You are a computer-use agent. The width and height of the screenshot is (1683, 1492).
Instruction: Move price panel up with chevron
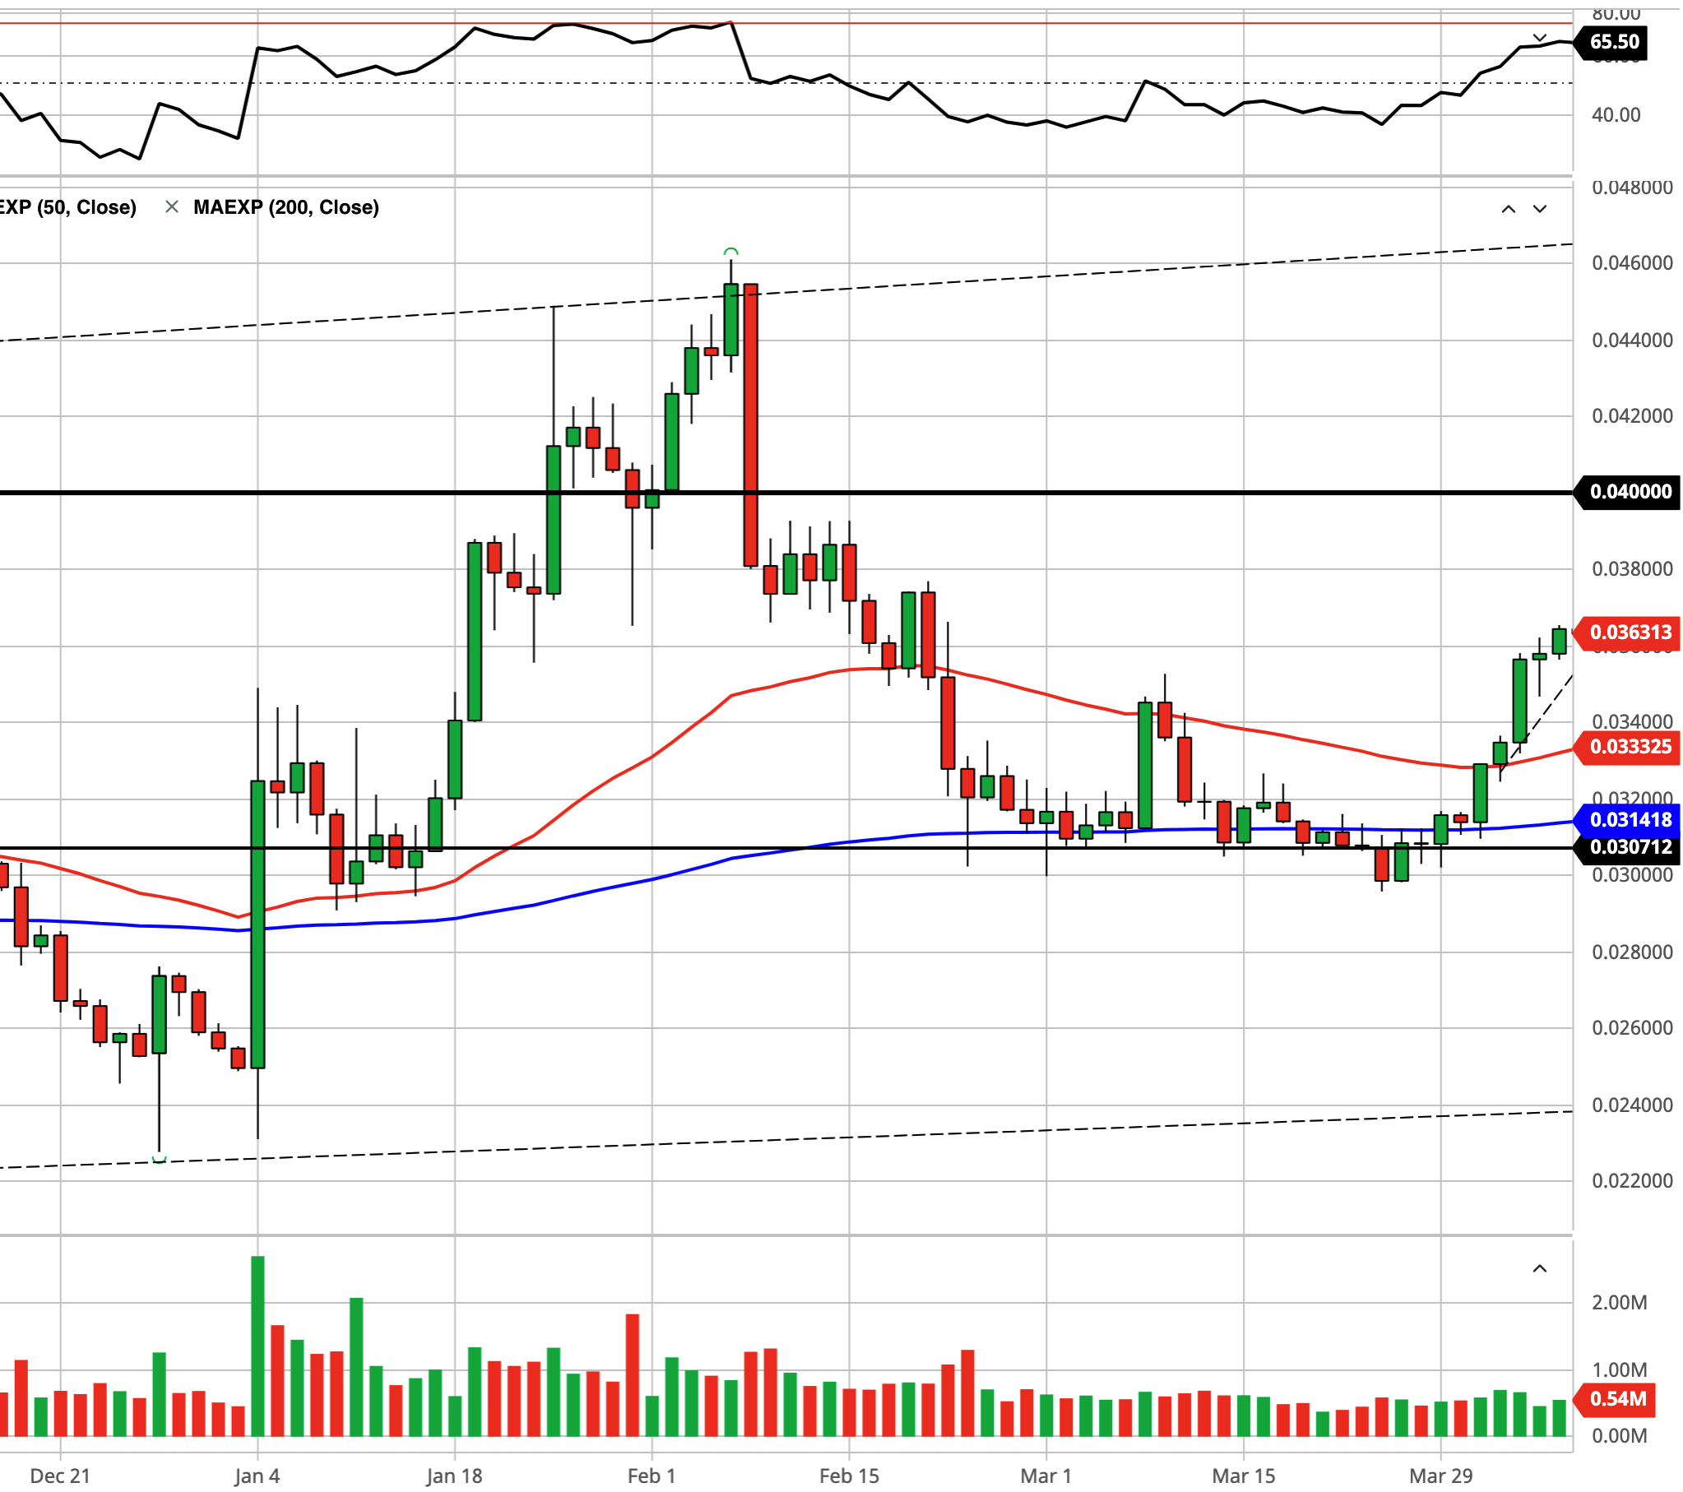[x=1508, y=209]
